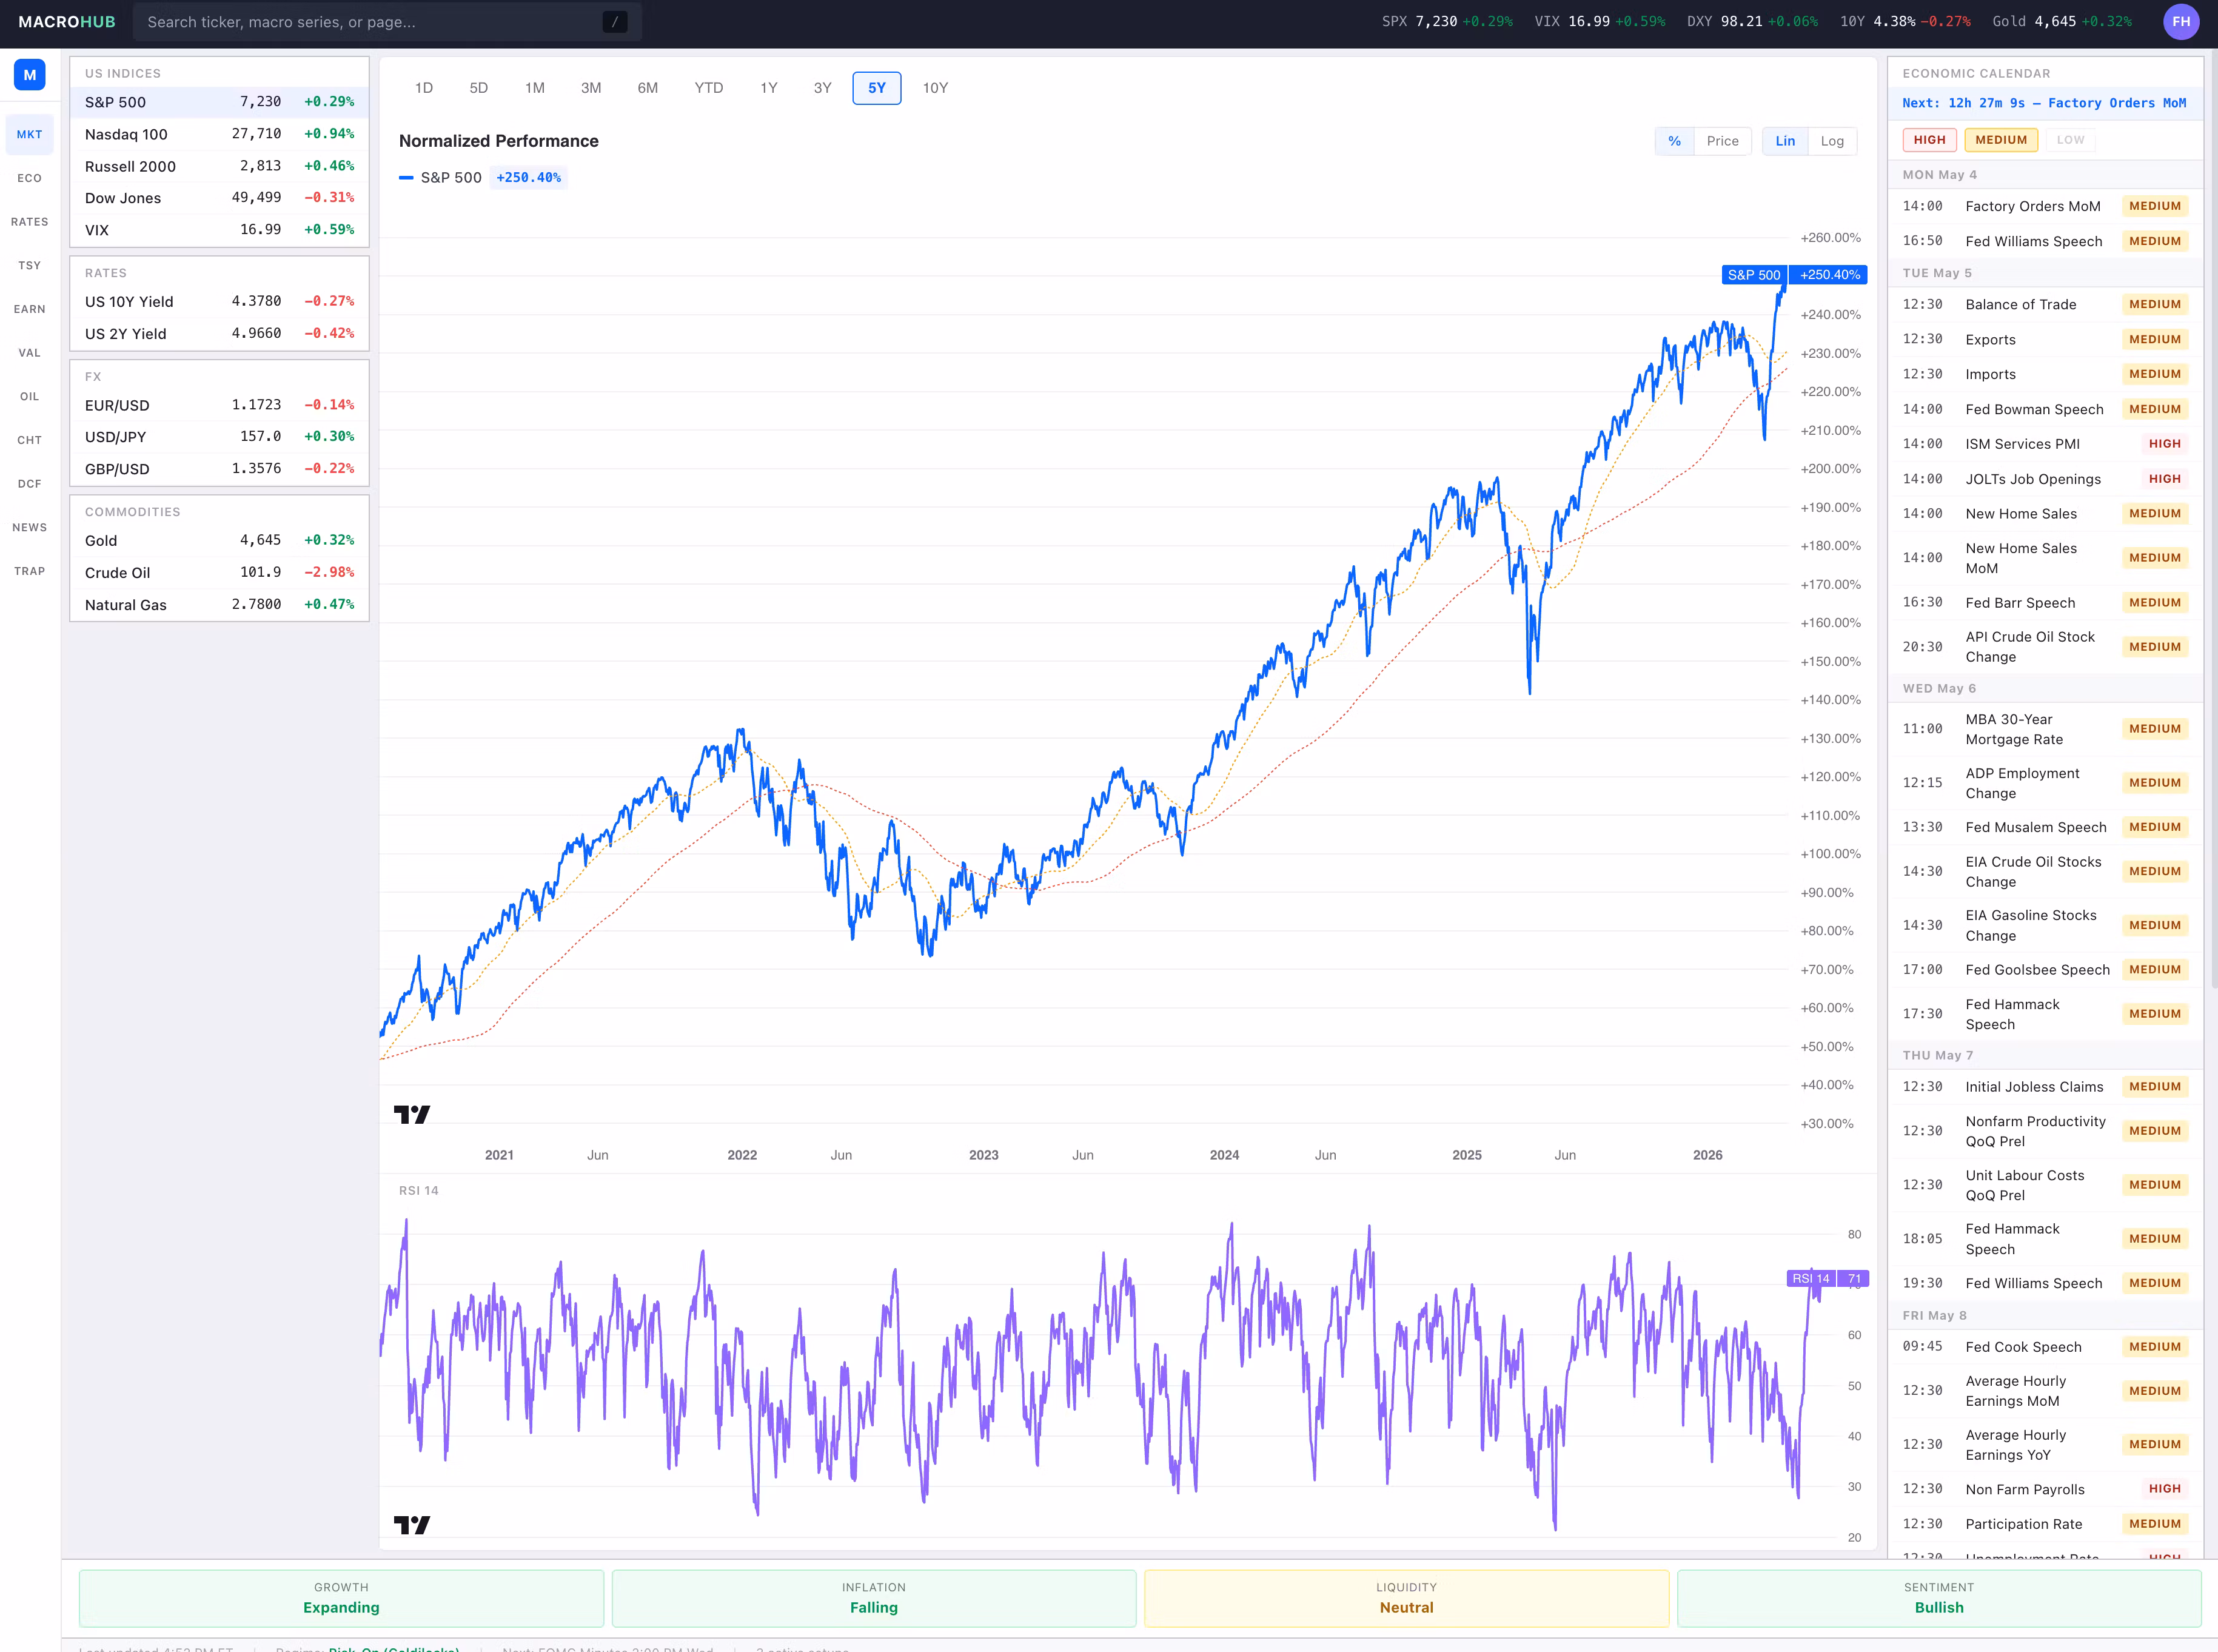Select the 3Y timeframe
The width and height of the screenshot is (2218, 1652).
tap(823, 88)
